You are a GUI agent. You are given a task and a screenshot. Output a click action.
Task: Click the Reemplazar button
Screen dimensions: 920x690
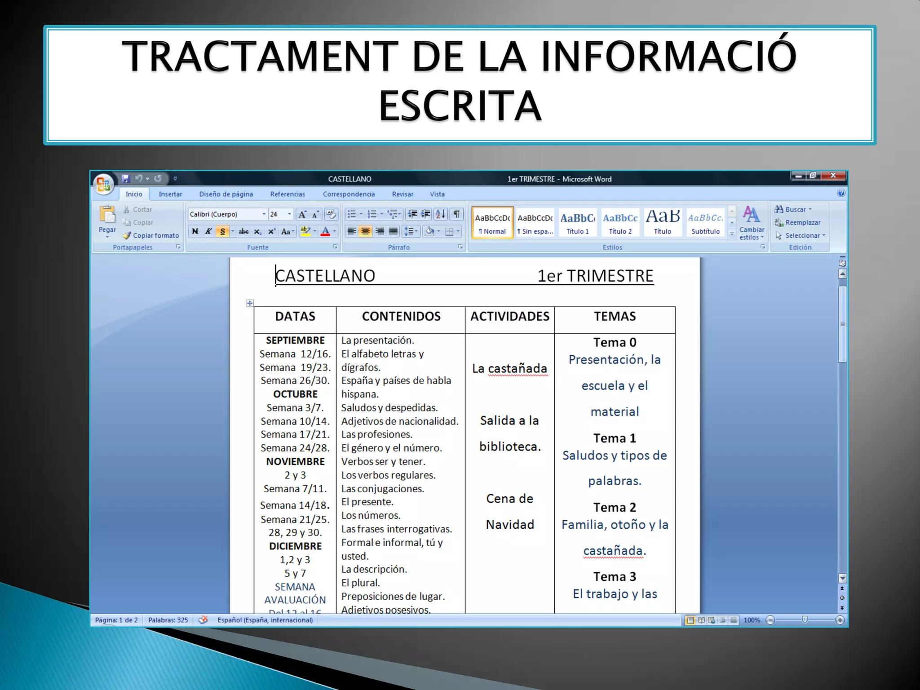coord(798,222)
